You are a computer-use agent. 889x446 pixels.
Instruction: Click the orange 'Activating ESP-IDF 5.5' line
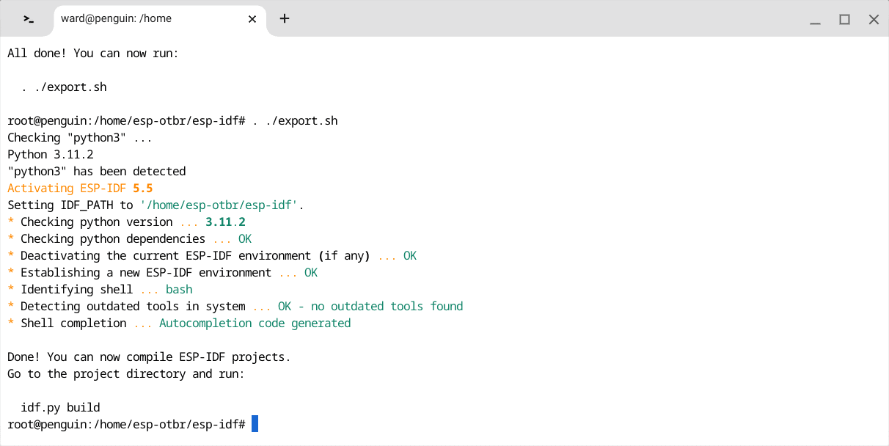pos(80,189)
